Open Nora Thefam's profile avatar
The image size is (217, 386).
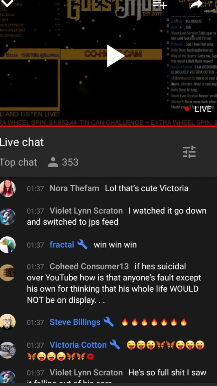click(x=8, y=188)
